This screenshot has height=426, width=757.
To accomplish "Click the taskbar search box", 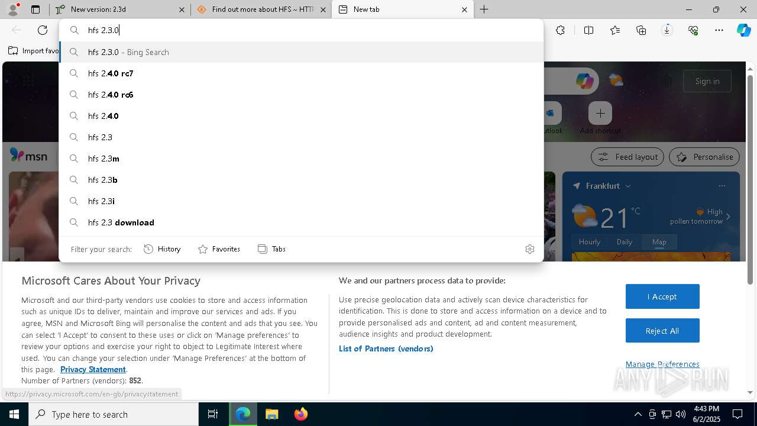I will tap(114, 414).
